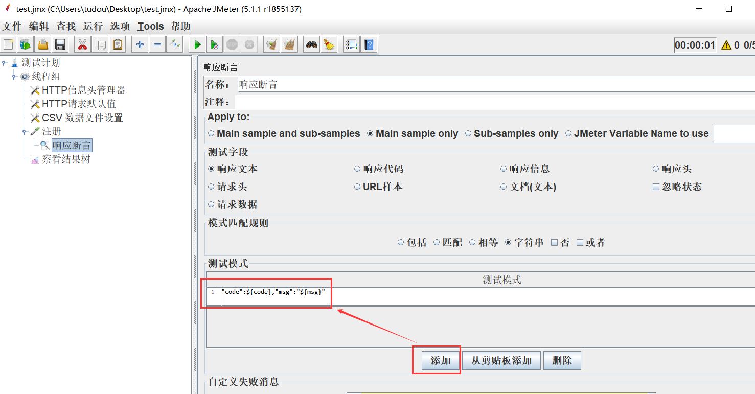The height and width of the screenshot is (394, 755).
Task: Click the Clear results broom icon
Action: [x=271, y=44]
